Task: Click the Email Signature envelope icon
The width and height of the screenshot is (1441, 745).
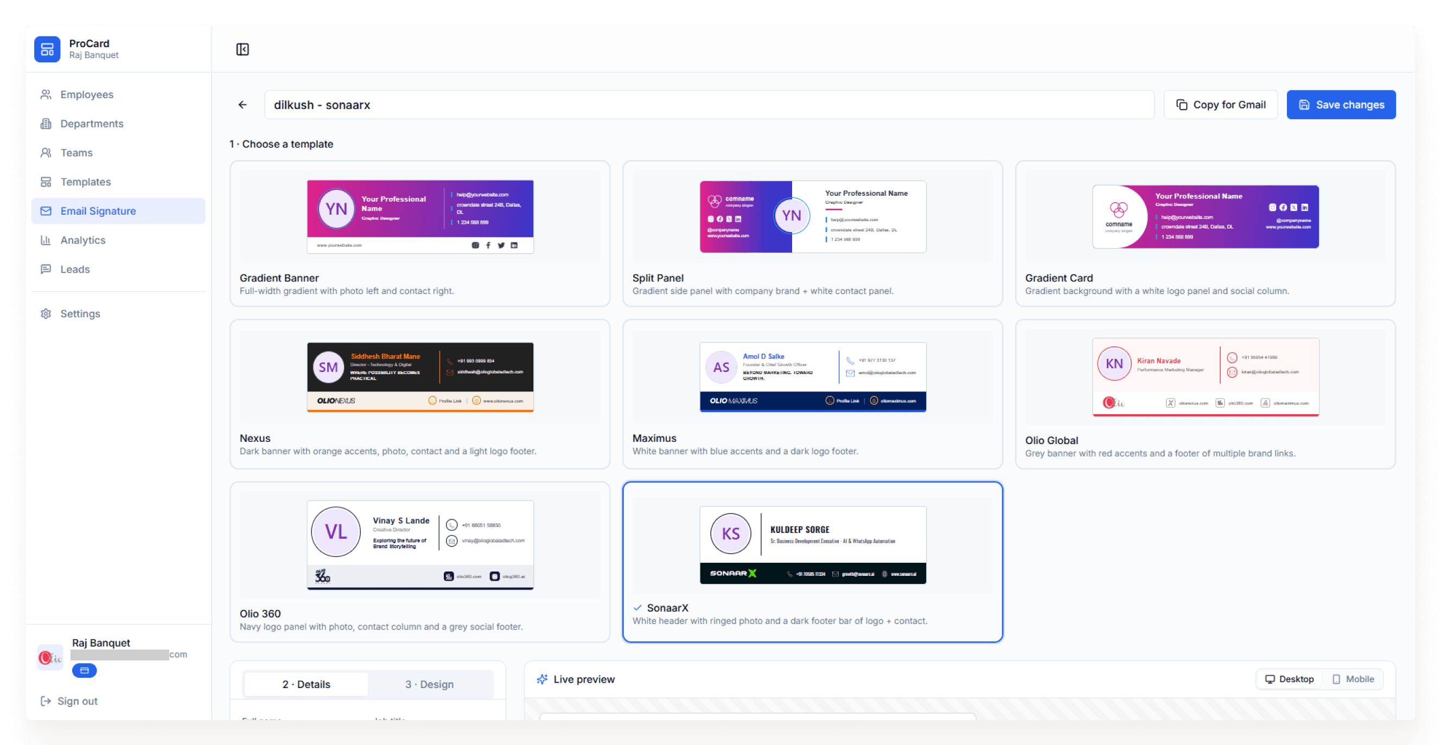Action: click(46, 211)
